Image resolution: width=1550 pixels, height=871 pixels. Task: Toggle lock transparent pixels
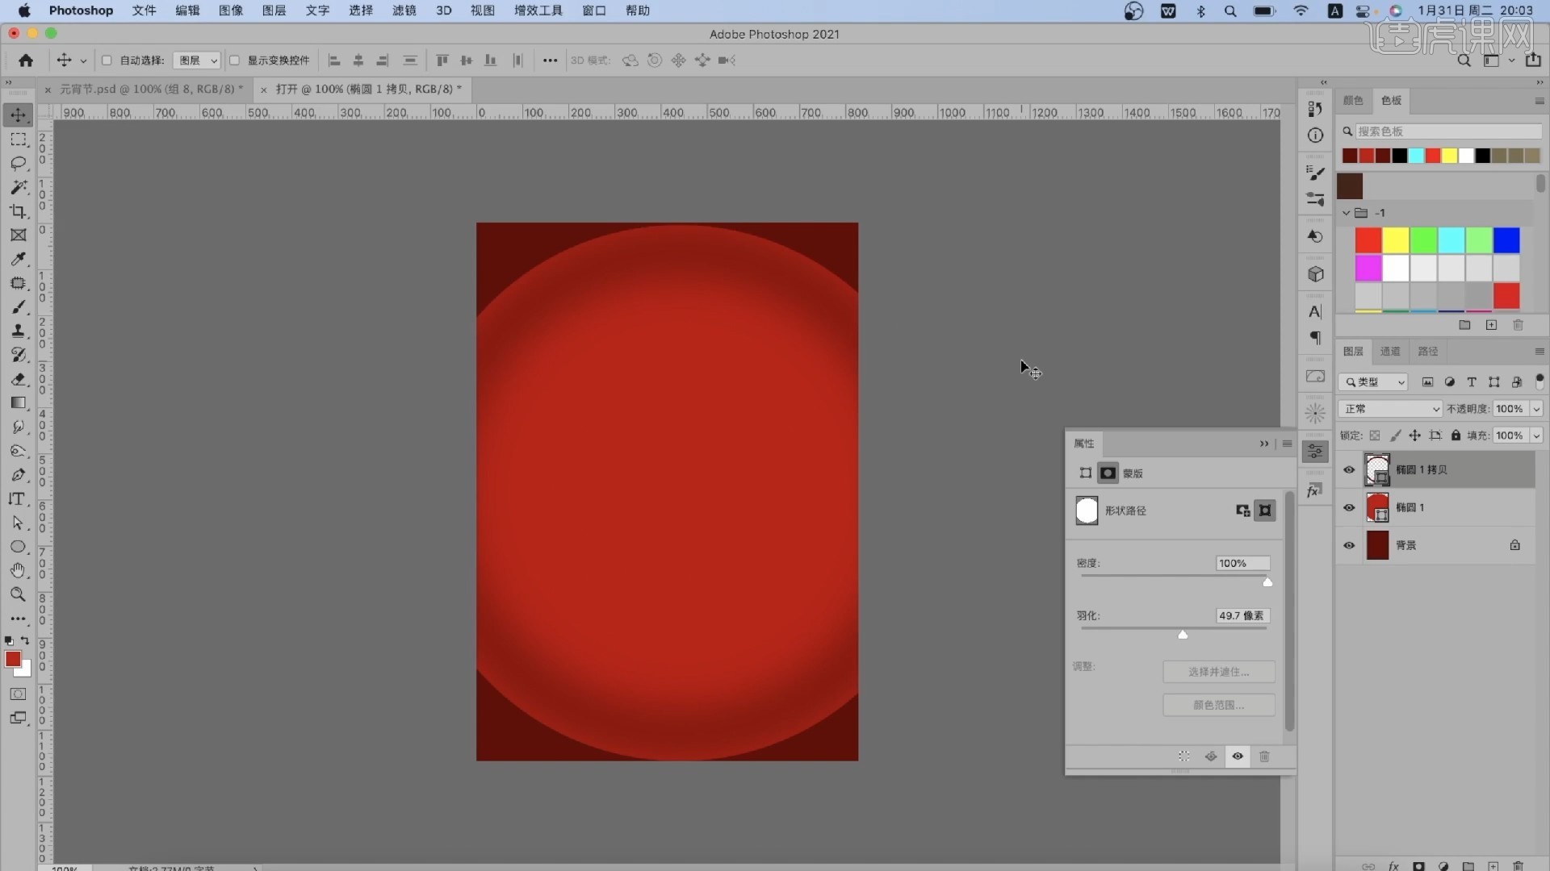click(x=1375, y=435)
